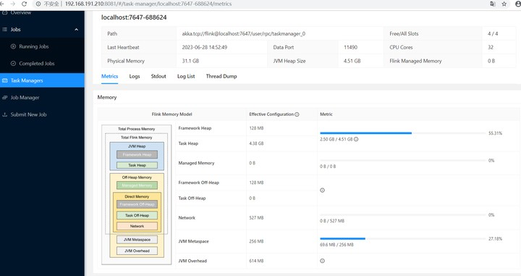Click the JVM Overhead value 614 MB

pyautogui.click(x=256, y=261)
